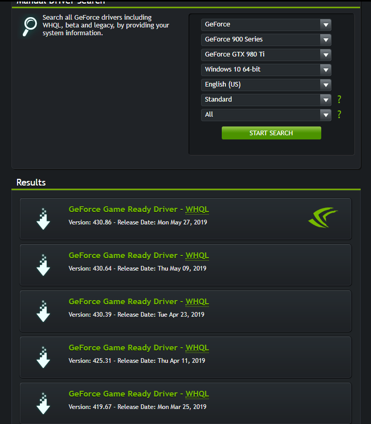Screen dimensions: 371x424
Task: Open Game Ready Driver link for version 430.64
Action: coord(139,256)
